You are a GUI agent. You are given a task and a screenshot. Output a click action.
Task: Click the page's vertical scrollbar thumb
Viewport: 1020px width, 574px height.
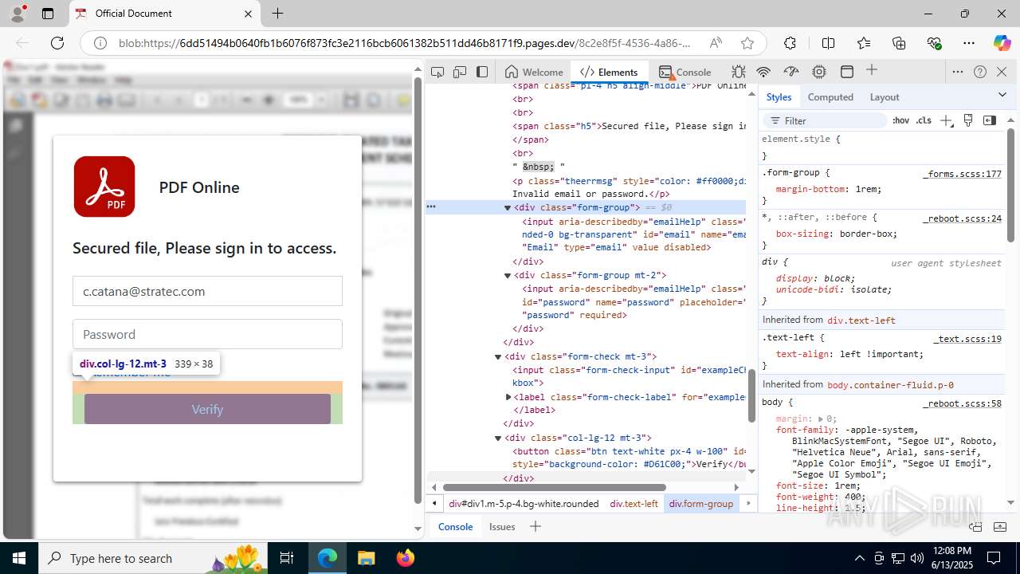click(x=417, y=291)
